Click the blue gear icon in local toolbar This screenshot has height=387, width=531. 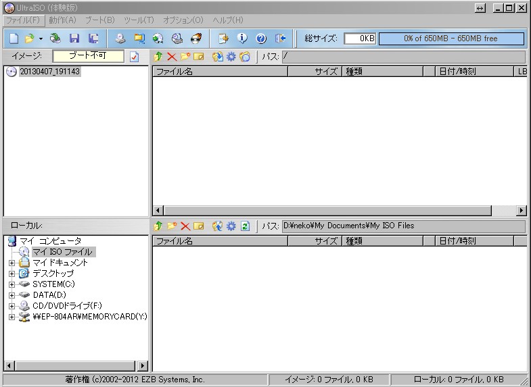[x=231, y=226]
